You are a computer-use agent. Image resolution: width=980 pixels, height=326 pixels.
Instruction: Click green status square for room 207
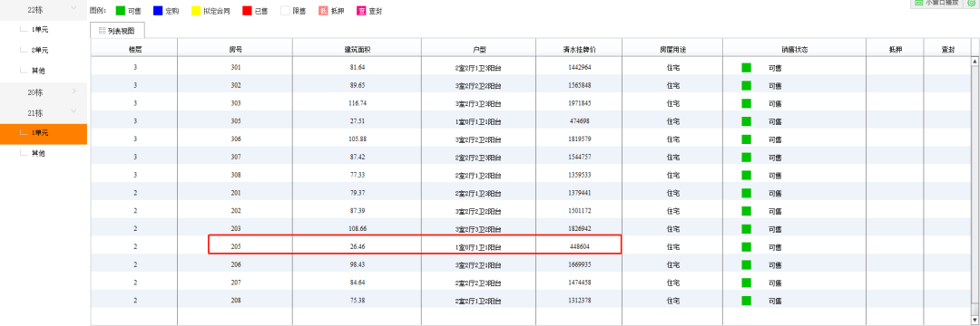pyautogui.click(x=746, y=283)
